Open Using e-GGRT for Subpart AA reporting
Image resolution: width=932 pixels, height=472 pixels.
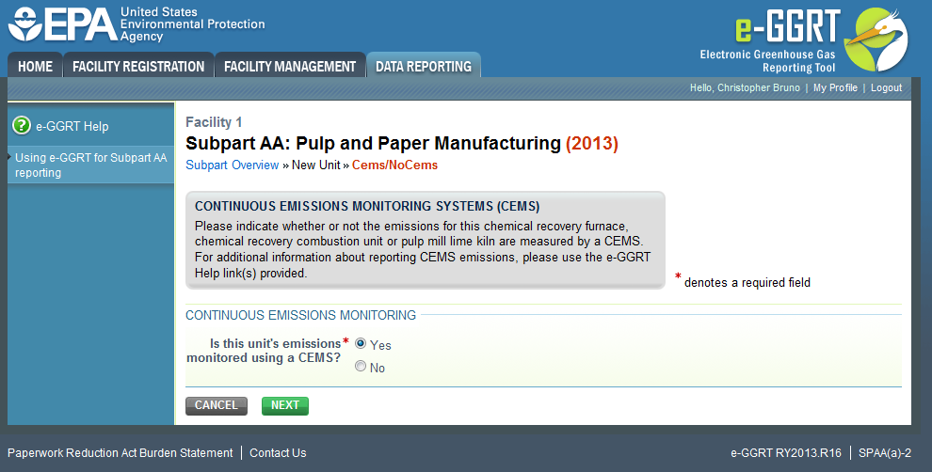(x=91, y=165)
